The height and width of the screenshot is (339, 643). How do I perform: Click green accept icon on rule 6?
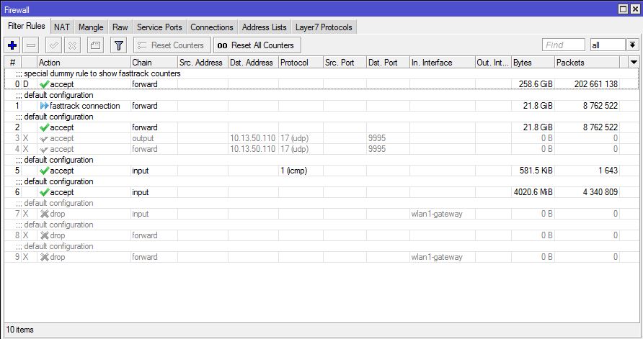click(44, 192)
